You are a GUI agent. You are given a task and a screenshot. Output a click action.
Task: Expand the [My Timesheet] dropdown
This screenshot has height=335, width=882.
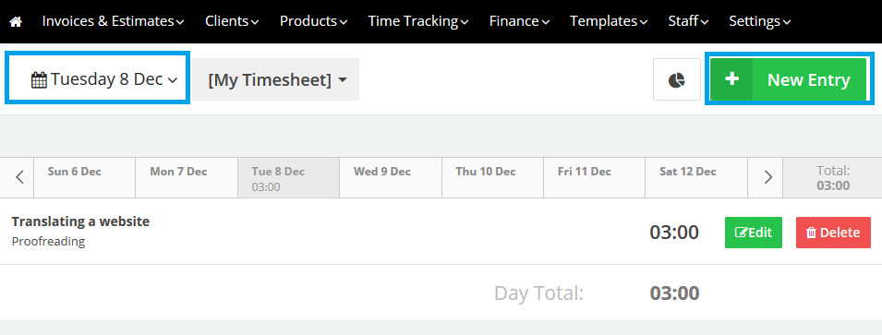pos(275,79)
